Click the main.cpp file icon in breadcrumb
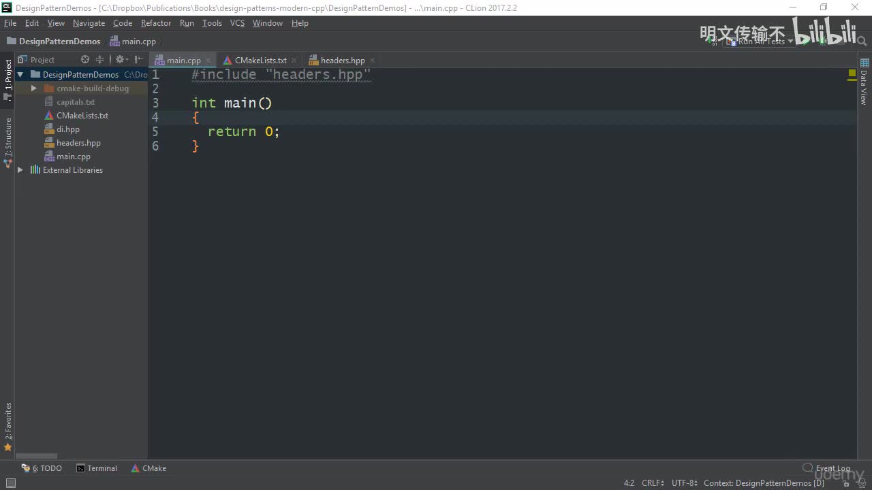The image size is (872, 490). pos(114,42)
